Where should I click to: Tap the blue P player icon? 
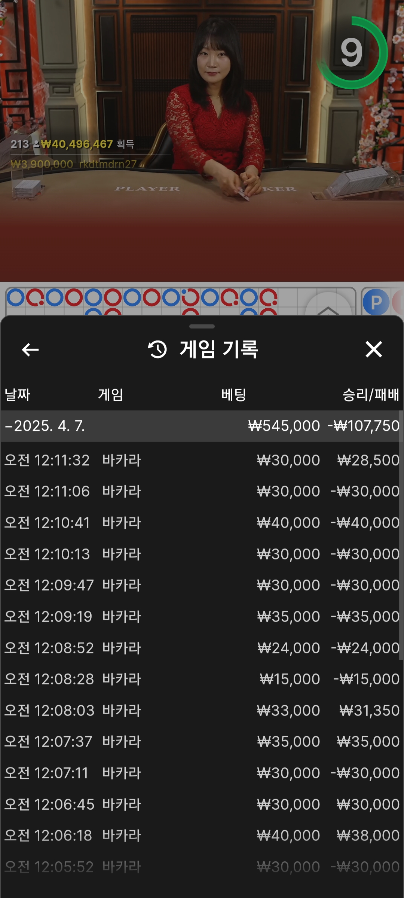[x=376, y=302]
